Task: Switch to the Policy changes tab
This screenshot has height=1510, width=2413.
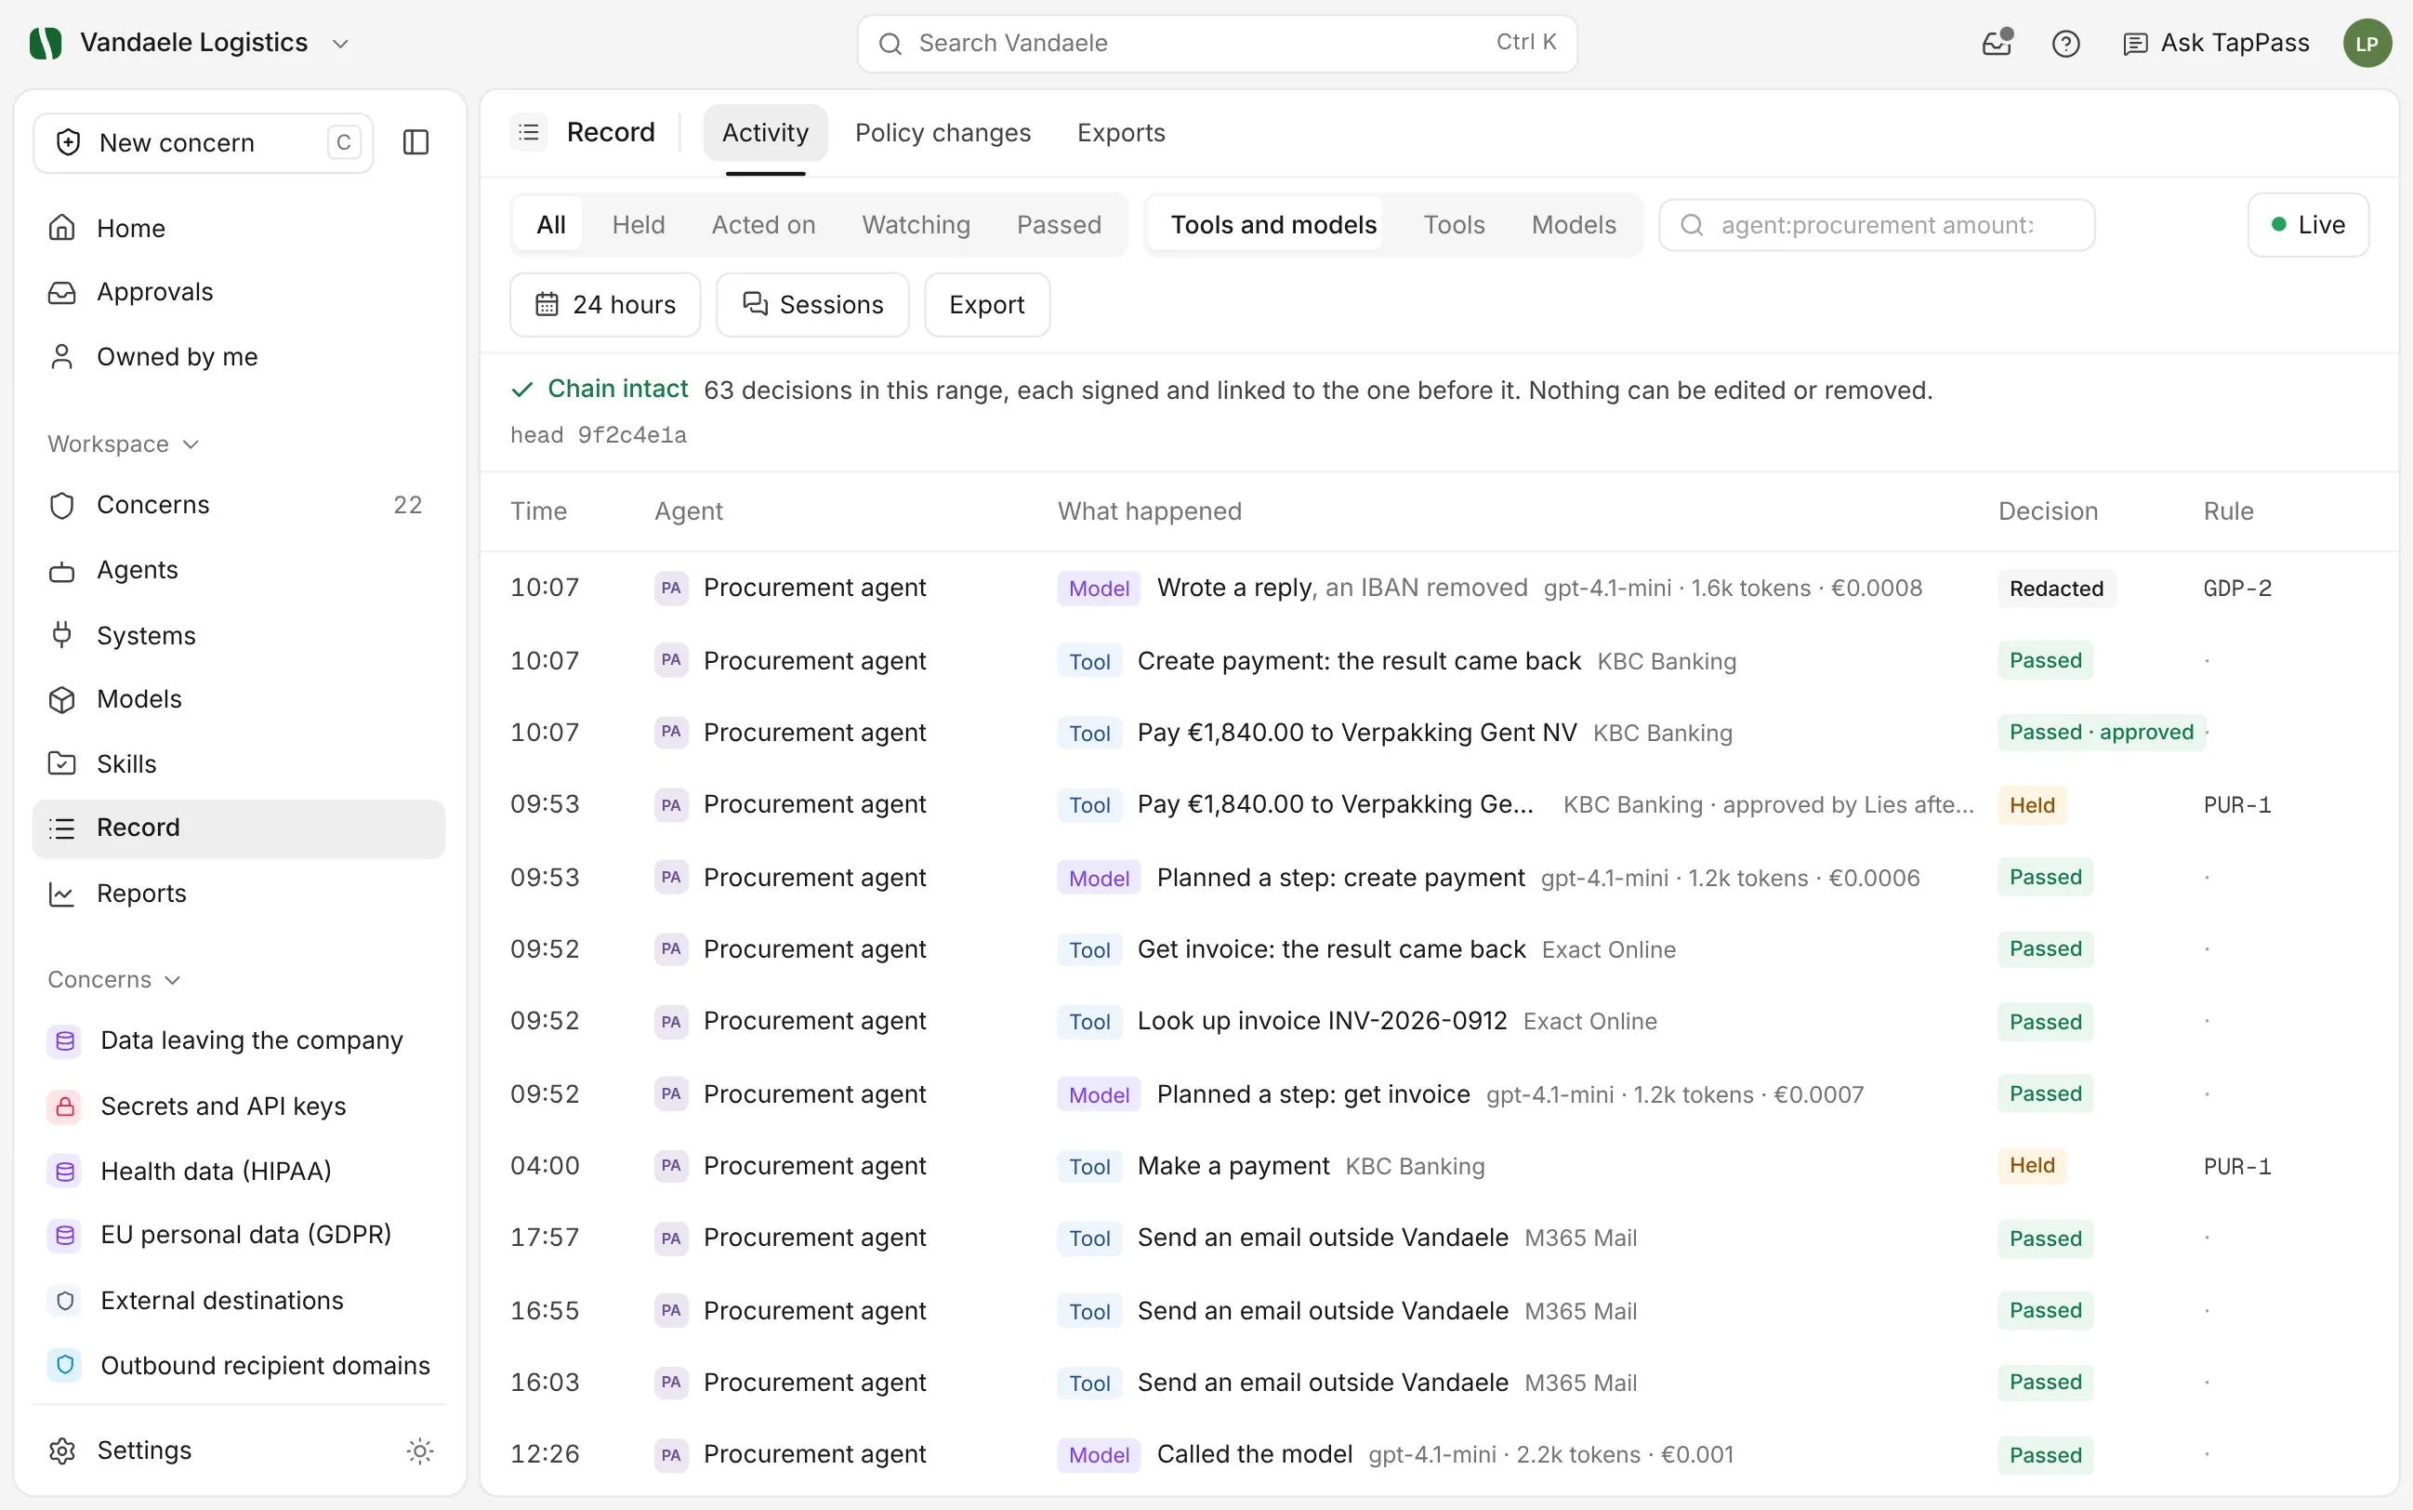Action: click(943, 133)
